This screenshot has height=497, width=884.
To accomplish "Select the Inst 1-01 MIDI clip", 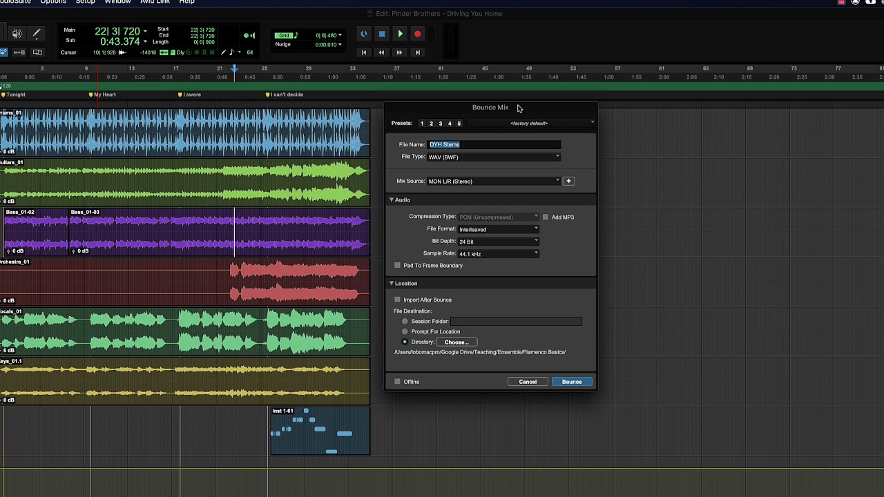I will pyautogui.click(x=320, y=431).
